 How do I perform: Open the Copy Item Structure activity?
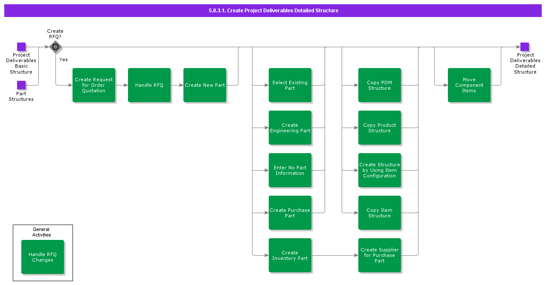(380, 213)
